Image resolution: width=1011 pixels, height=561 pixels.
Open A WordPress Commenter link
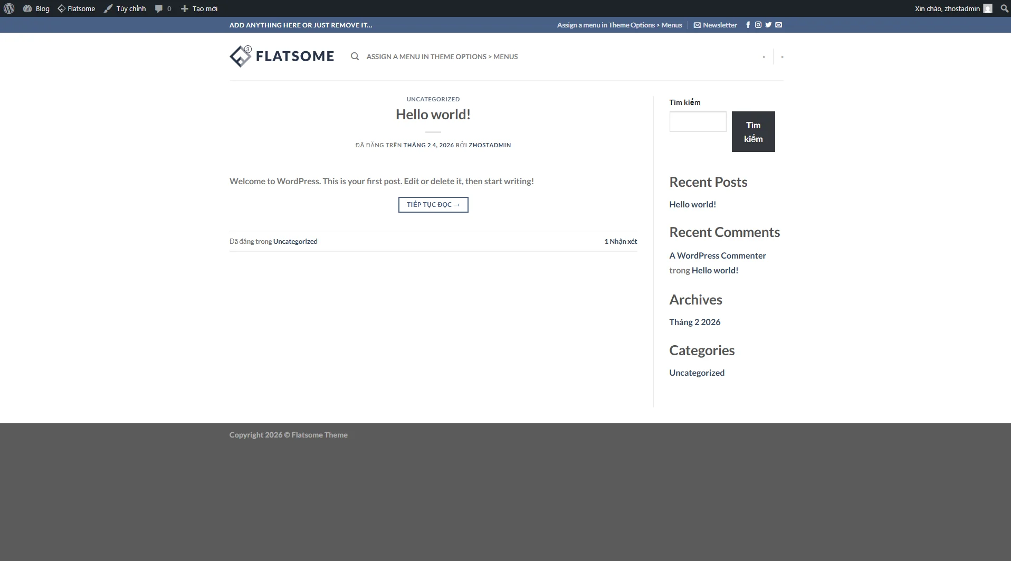pyautogui.click(x=718, y=256)
